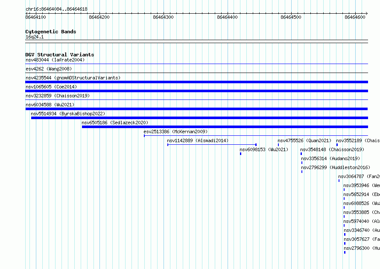The width and height of the screenshot is (380, 269).
Task: Click the 86464300 ruler coordinate
Action: [163, 17]
